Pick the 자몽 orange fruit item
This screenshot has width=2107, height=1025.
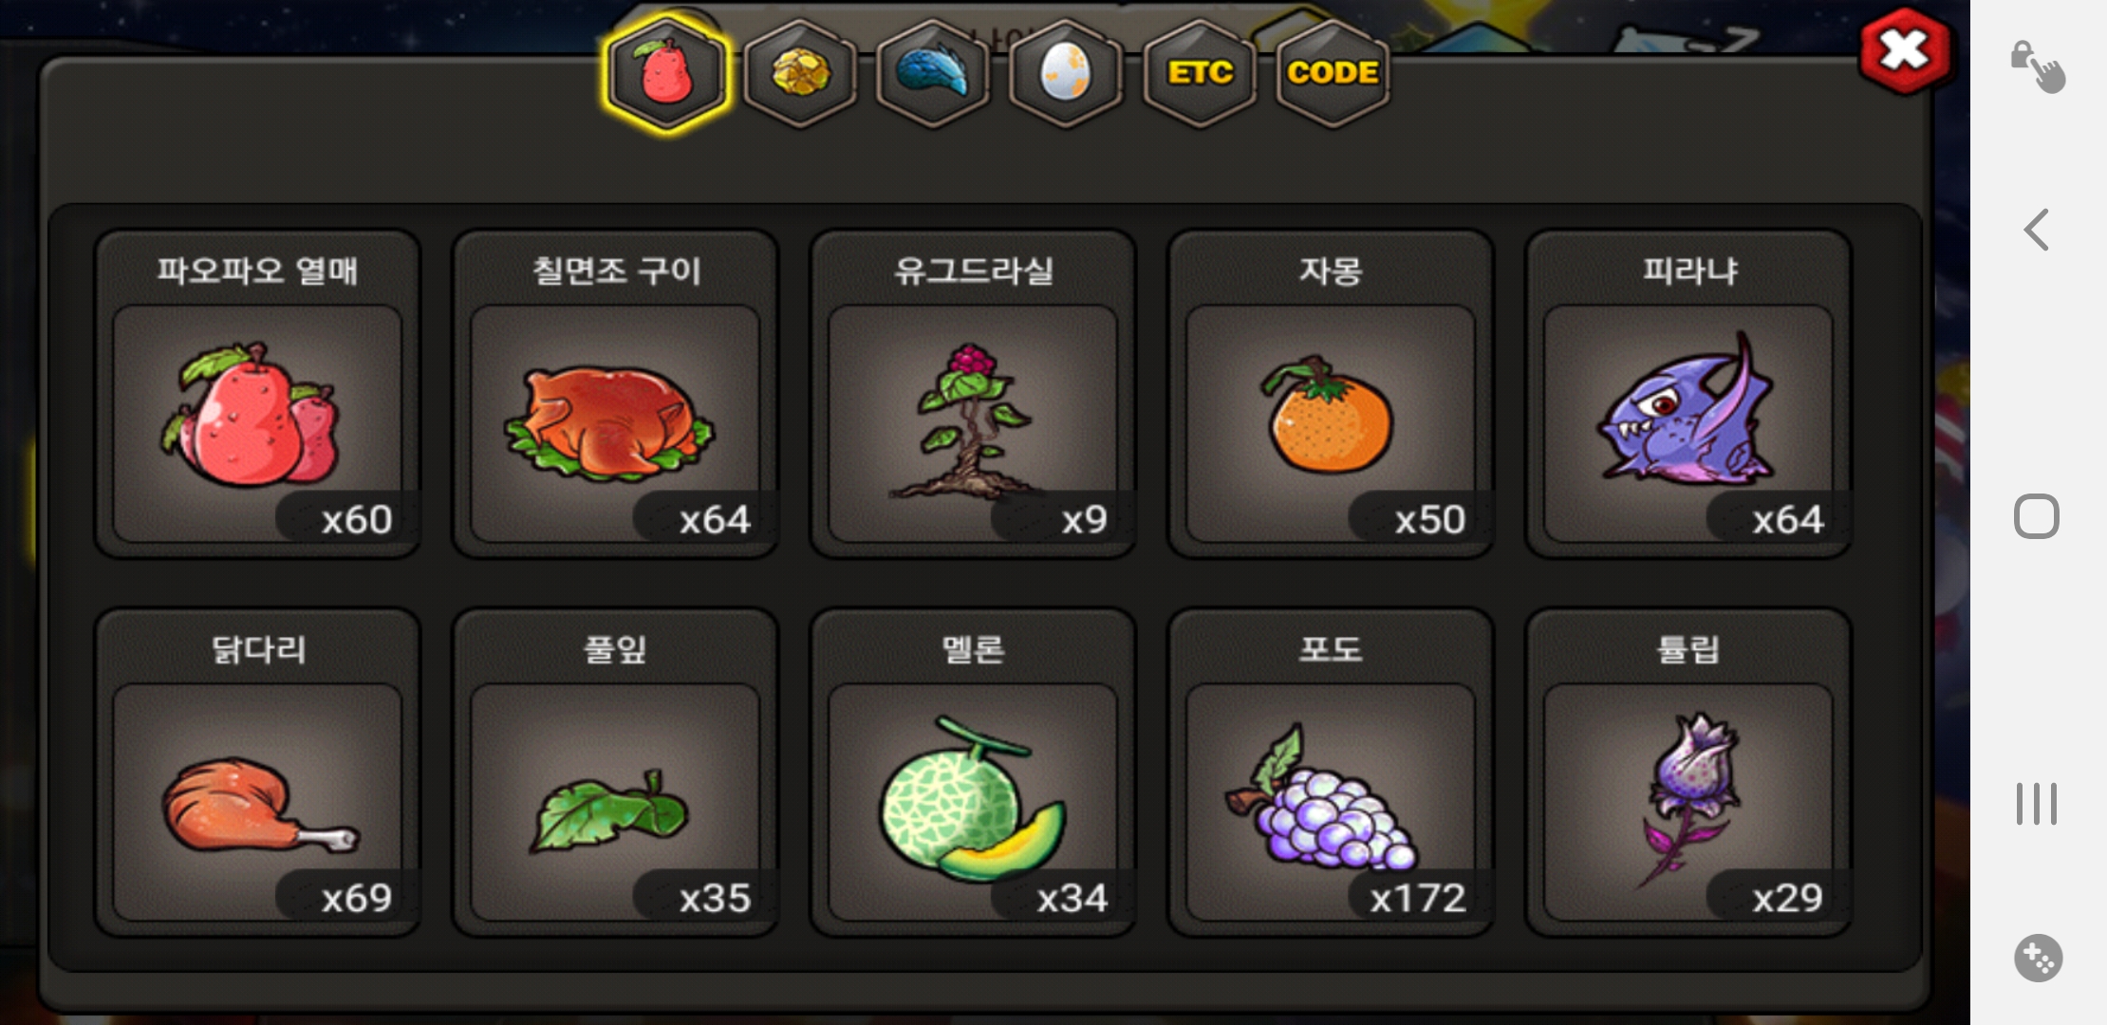coord(1331,394)
